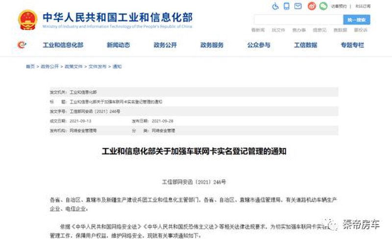Click the national emblem logo
The width and height of the screenshot is (392, 242).
pos(28,20)
